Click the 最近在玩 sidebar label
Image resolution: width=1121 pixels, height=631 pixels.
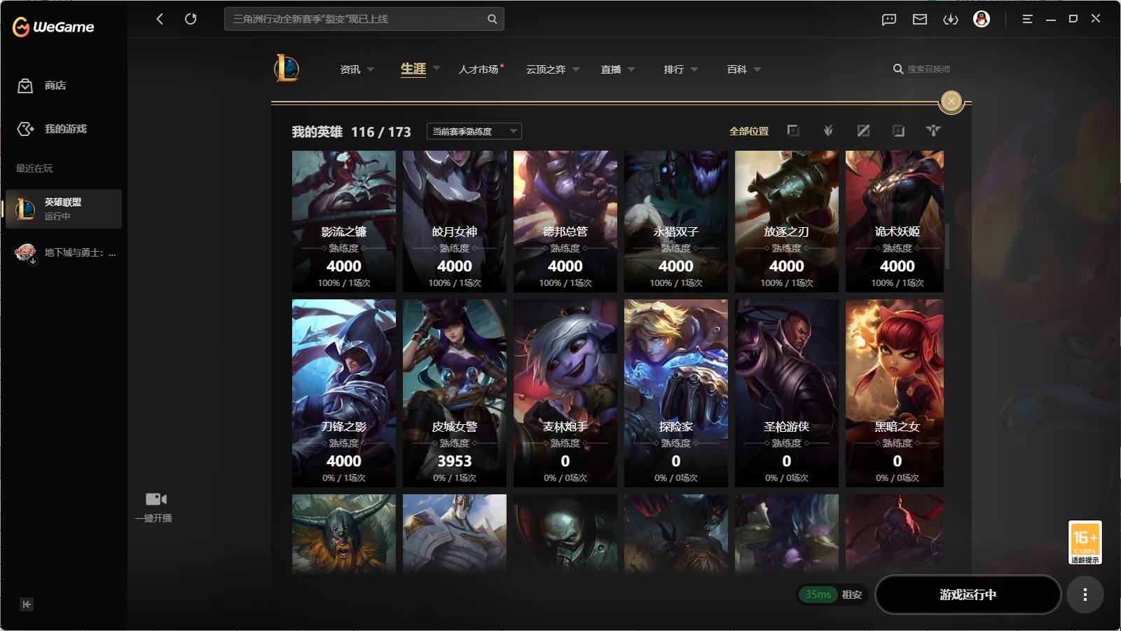coord(34,168)
